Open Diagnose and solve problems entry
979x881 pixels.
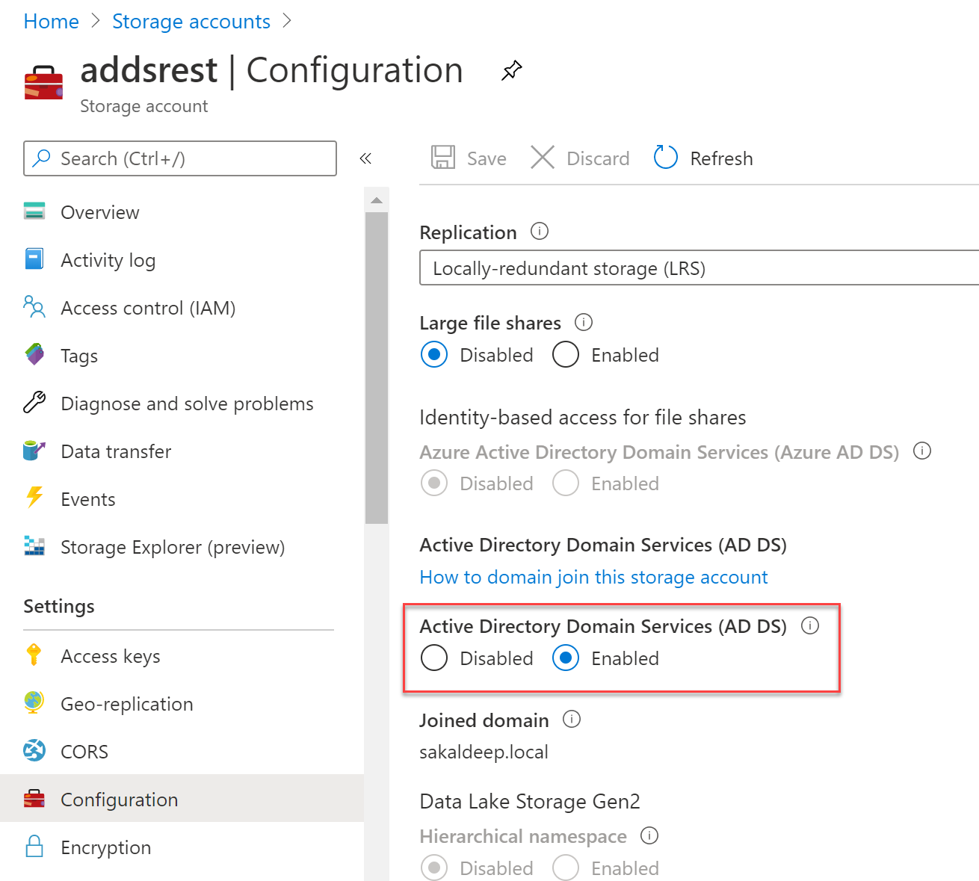click(x=182, y=404)
